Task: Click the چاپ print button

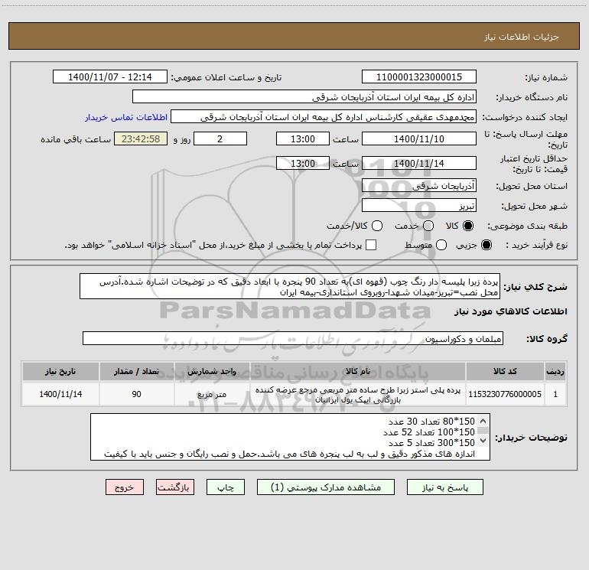Action: click(x=226, y=487)
